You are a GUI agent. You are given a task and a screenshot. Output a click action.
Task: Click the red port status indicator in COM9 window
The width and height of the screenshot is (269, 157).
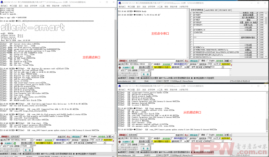pos(2,143)
